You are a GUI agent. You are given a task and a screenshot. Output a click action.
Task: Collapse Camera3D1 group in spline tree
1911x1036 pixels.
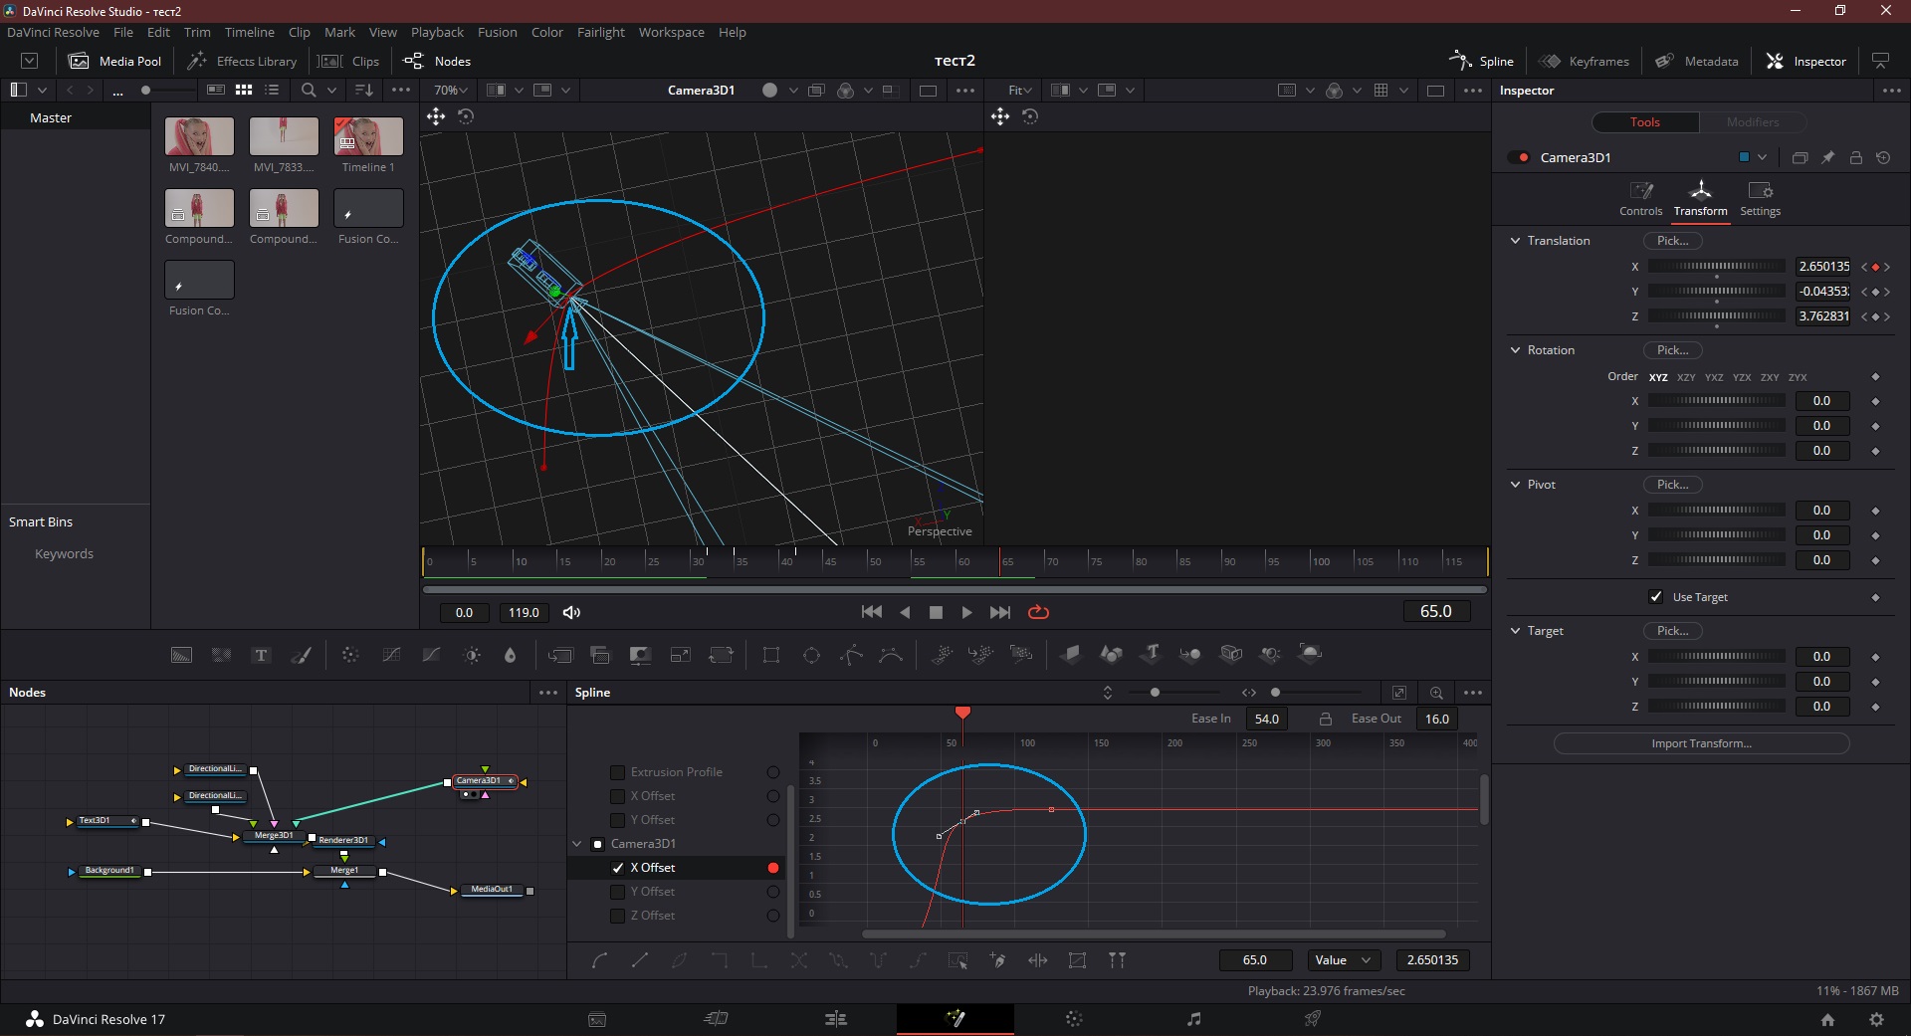[577, 844]
